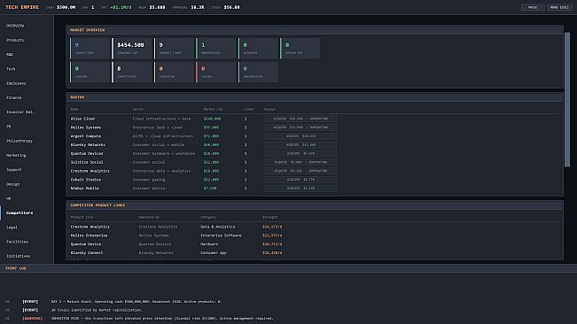Click the Event Log header bar
This screenshot has height=324, width=577.
click(x=289, y=268)
